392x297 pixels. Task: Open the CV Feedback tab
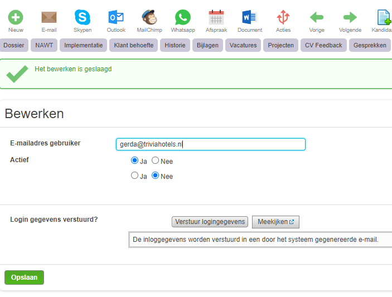pos(323,45)
